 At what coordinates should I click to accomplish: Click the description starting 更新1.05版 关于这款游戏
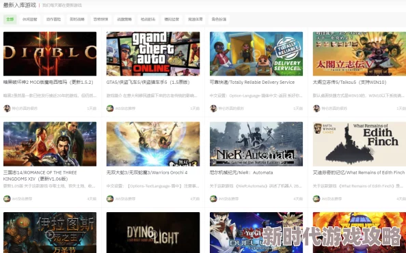[49, 186]
